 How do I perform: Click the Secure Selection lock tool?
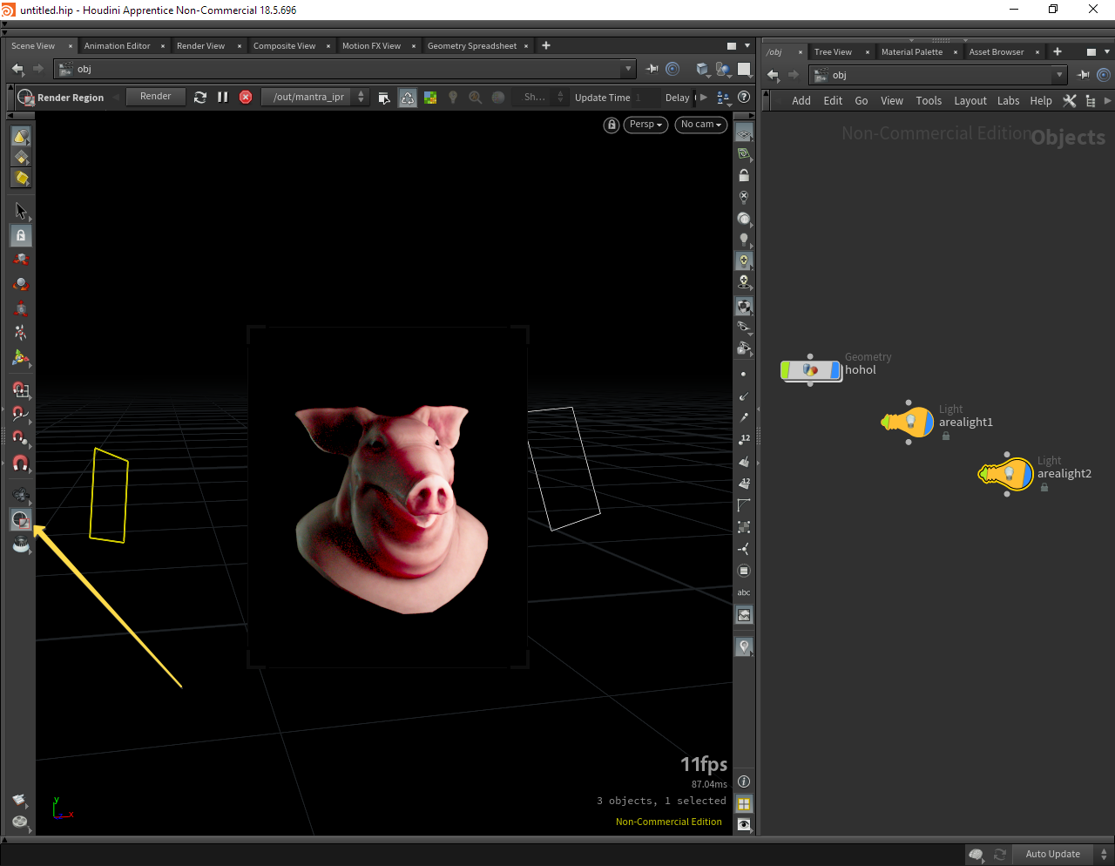tap(21, 235)
